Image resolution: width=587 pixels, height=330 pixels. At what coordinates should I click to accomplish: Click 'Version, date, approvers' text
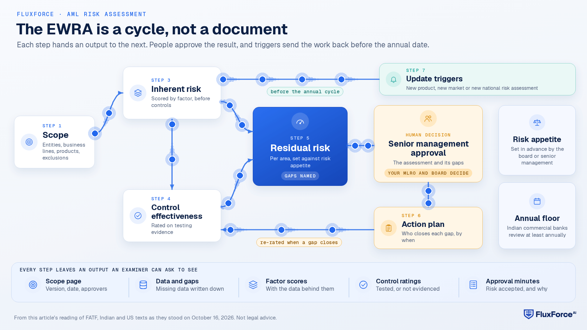click(76, 289)
